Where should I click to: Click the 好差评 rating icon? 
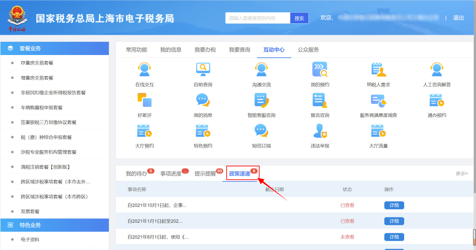145,101
